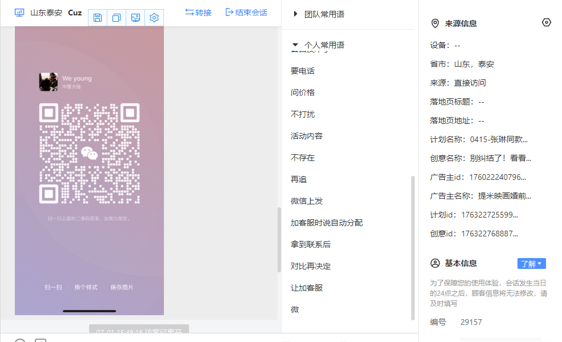Select the 拿到联系后 phrase
This screenshot has height=342, width=562.
(310, 244)
